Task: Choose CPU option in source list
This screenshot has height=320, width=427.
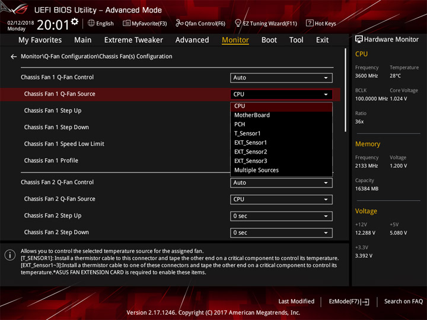Action: (281, 106)
